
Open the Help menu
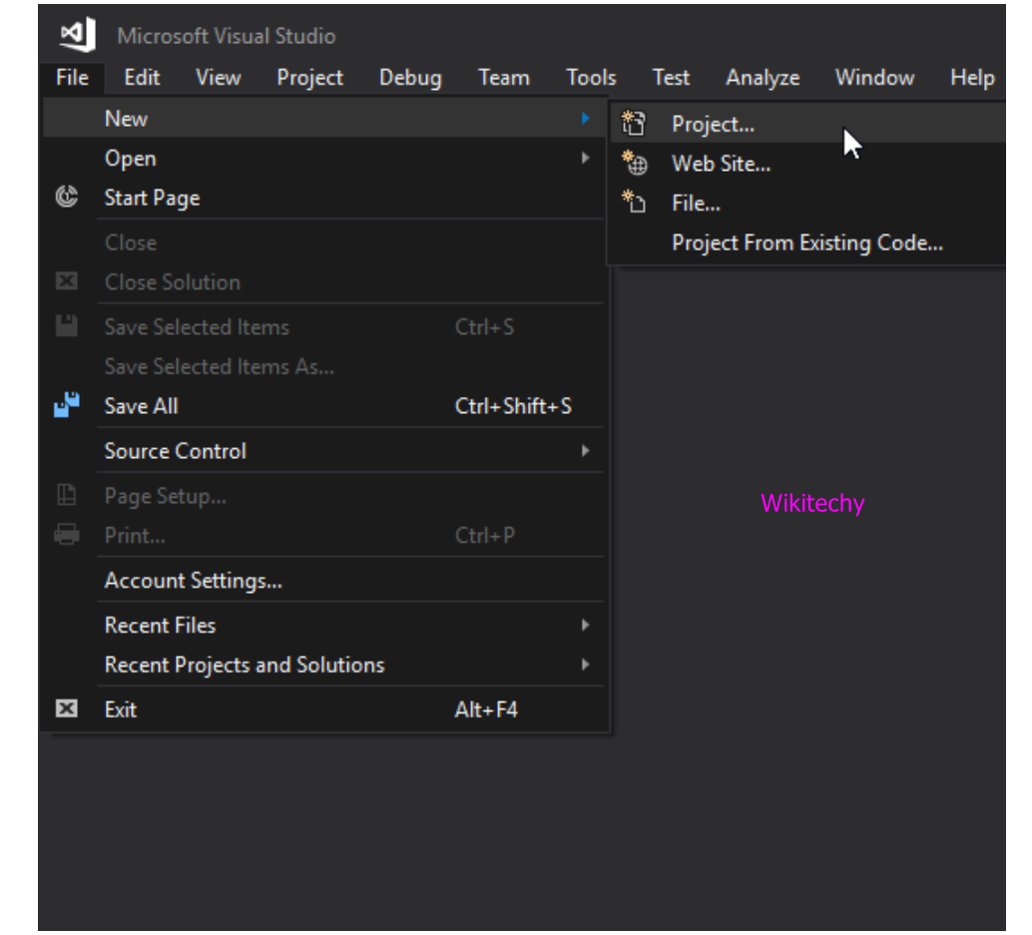pos(971,78)
